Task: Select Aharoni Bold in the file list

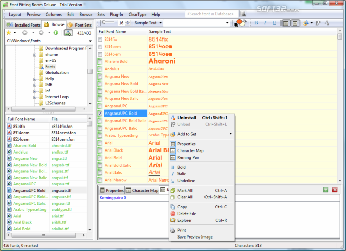Action: pyautogui.click(x=24, y=146)
